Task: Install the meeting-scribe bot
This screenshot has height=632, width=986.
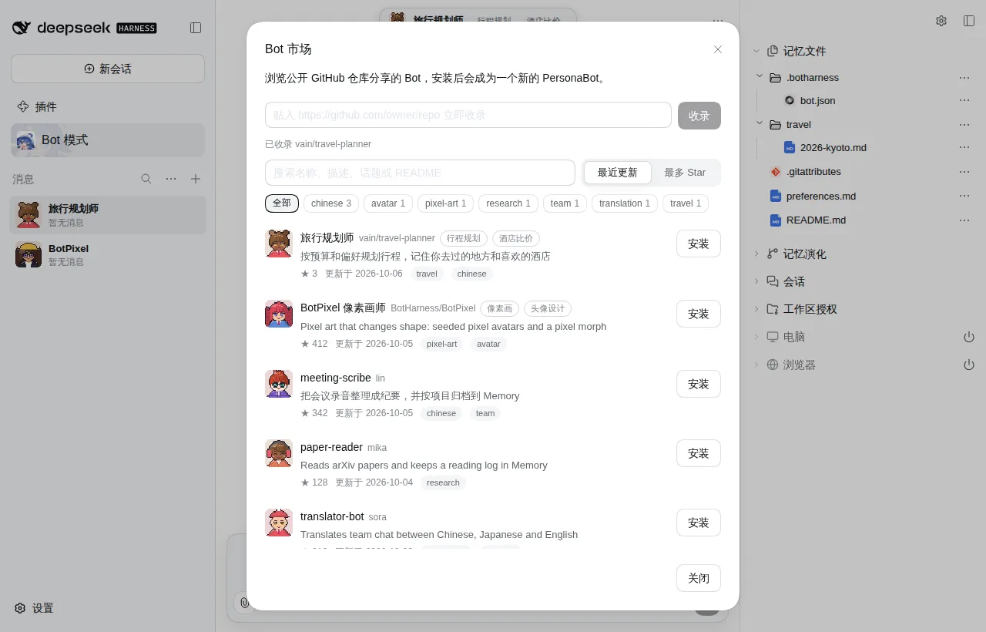Action: (x=699, y=384)
